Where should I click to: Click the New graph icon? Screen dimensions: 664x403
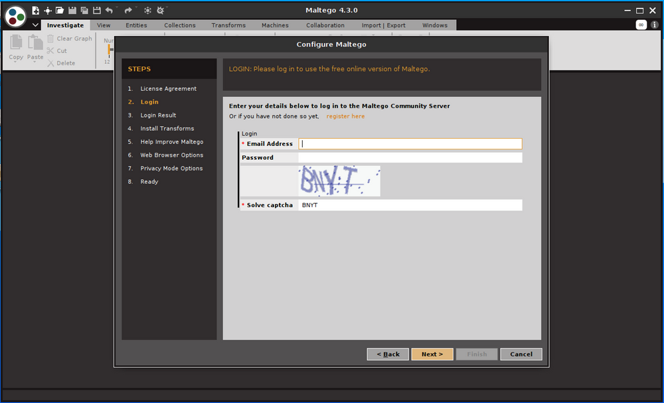pyautogui.click(x=36, y=11)
